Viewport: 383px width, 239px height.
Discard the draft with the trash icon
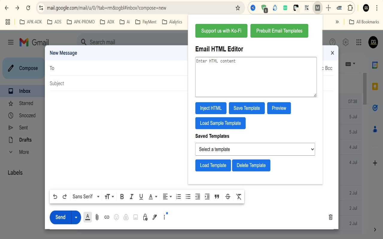point(330,217)
